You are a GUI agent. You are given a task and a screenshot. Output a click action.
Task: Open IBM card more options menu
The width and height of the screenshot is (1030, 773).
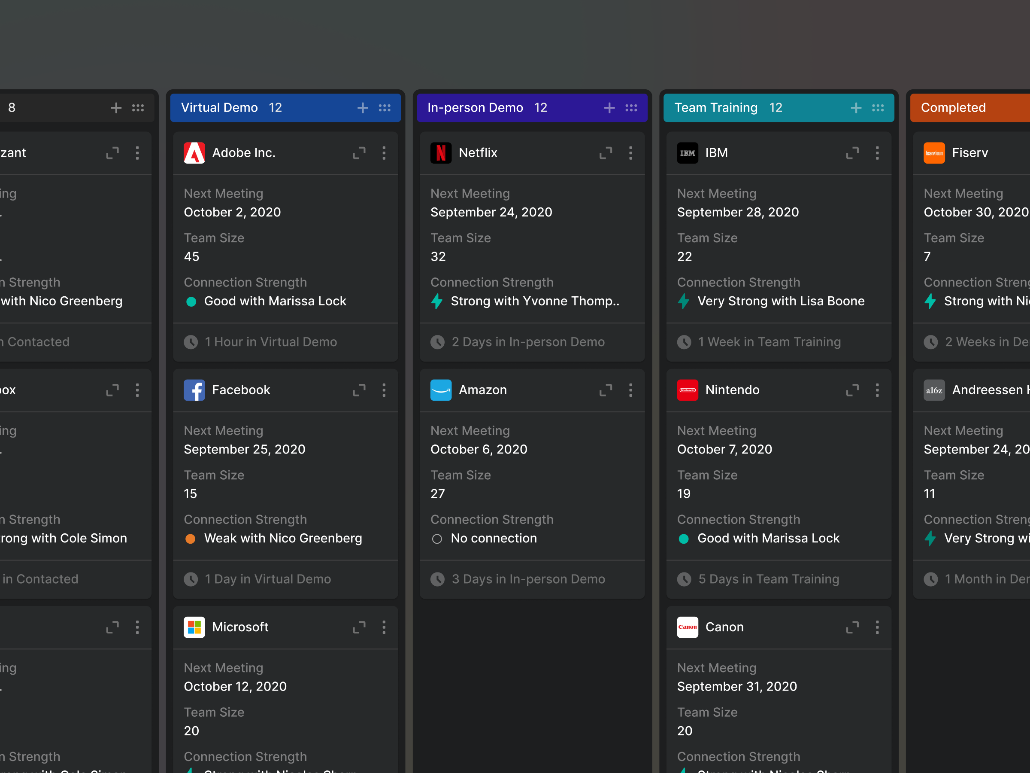pyautogui.click(x=878, y=153)
